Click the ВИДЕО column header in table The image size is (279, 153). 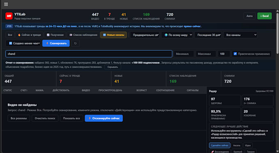pyautogui.click(x=86, y=90)
